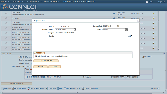Image resolution: width=167 pixels, height=94 pixels.
Task: Open the Contact Date calendar picker icon
Action: 118,26
